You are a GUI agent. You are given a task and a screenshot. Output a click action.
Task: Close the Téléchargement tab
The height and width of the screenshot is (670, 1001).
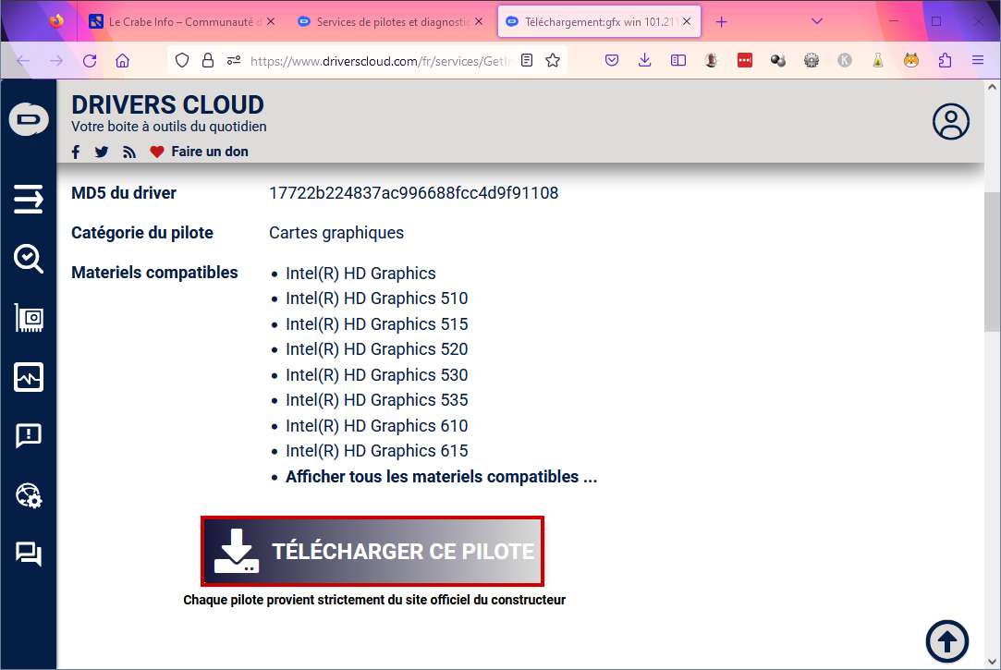[687, 21]
